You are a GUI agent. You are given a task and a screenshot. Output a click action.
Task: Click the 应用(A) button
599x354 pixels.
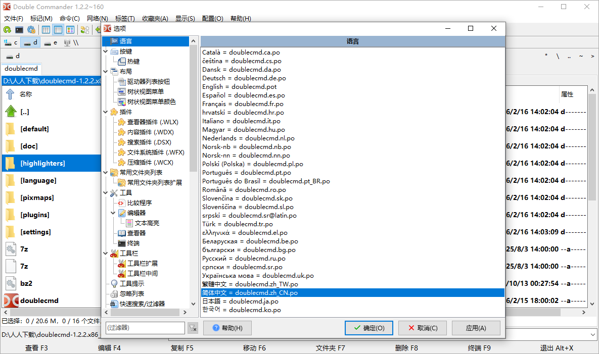476,328
